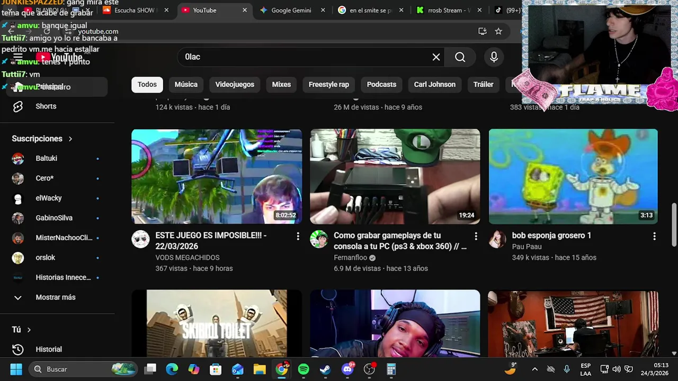Open the Historial clock icon
Screen dimensions: 678x381
click(x=18, y=349)
